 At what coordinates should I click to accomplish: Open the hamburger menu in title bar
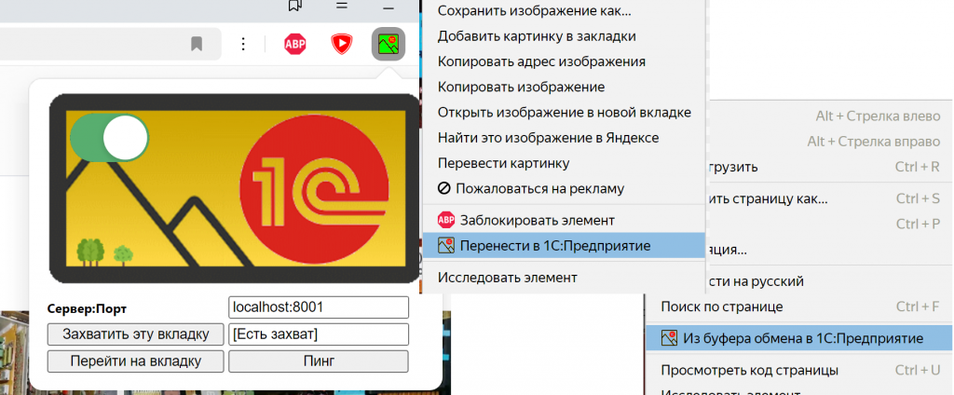[342, 7]
